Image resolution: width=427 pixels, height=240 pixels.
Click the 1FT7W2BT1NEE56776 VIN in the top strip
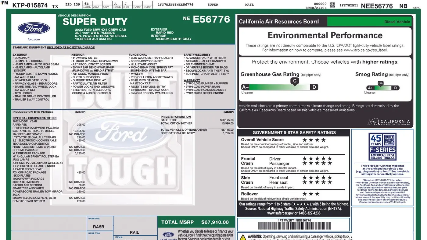175,5
